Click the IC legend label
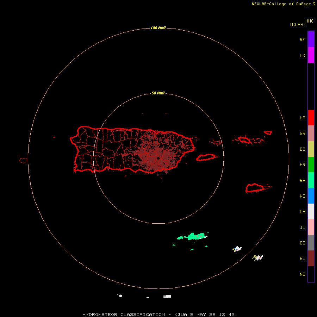This screenshot has width=317, height=317. [302, 228]
